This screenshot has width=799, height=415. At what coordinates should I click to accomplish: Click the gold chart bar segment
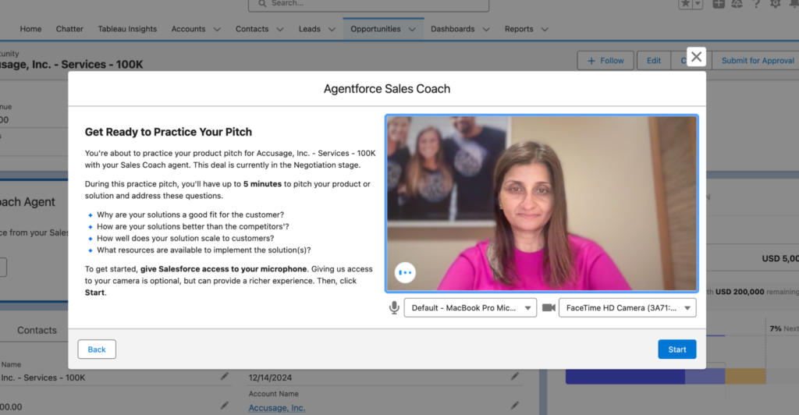coord(745,376)
